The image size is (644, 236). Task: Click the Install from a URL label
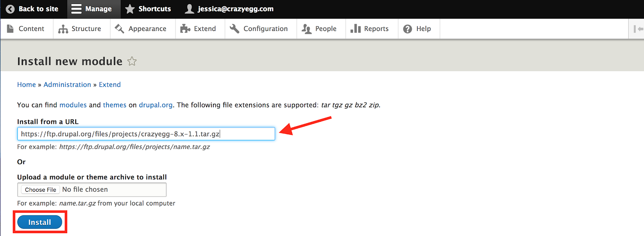tap(48, 121)
